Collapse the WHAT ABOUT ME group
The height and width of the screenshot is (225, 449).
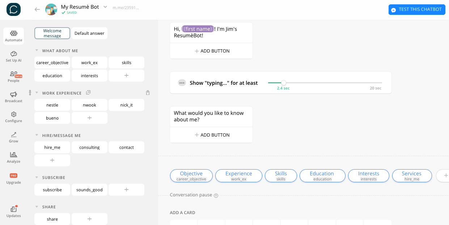pyautogui.click(x=37, y=50)
